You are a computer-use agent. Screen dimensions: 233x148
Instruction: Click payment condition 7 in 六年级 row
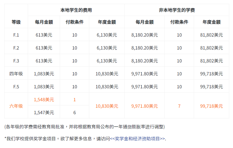pos(179,106)
